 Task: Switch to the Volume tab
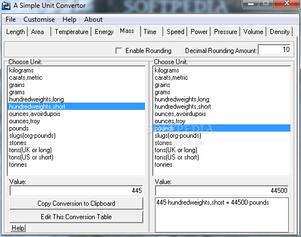pyautogui.click(x=253, y=32)
